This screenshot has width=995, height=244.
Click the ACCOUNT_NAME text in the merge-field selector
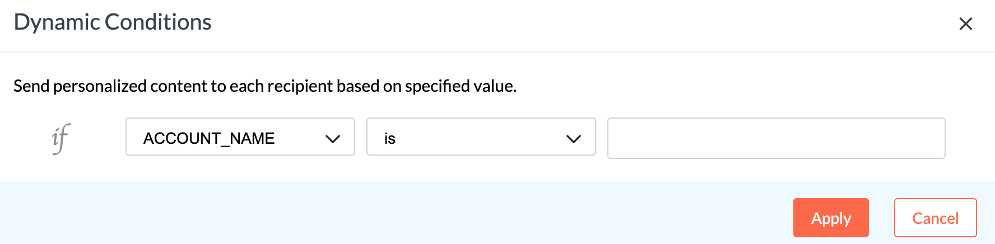tap(209, 138)
